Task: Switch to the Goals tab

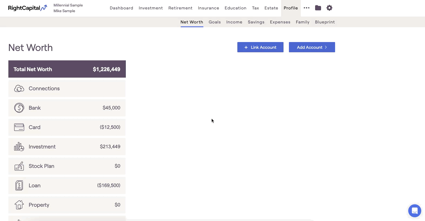Action: 215,22
